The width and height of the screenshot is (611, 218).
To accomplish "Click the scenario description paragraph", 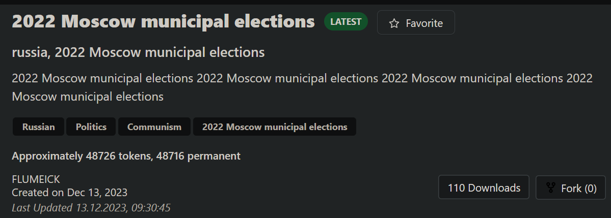I will pyautogui.click(x=302, y=87).
